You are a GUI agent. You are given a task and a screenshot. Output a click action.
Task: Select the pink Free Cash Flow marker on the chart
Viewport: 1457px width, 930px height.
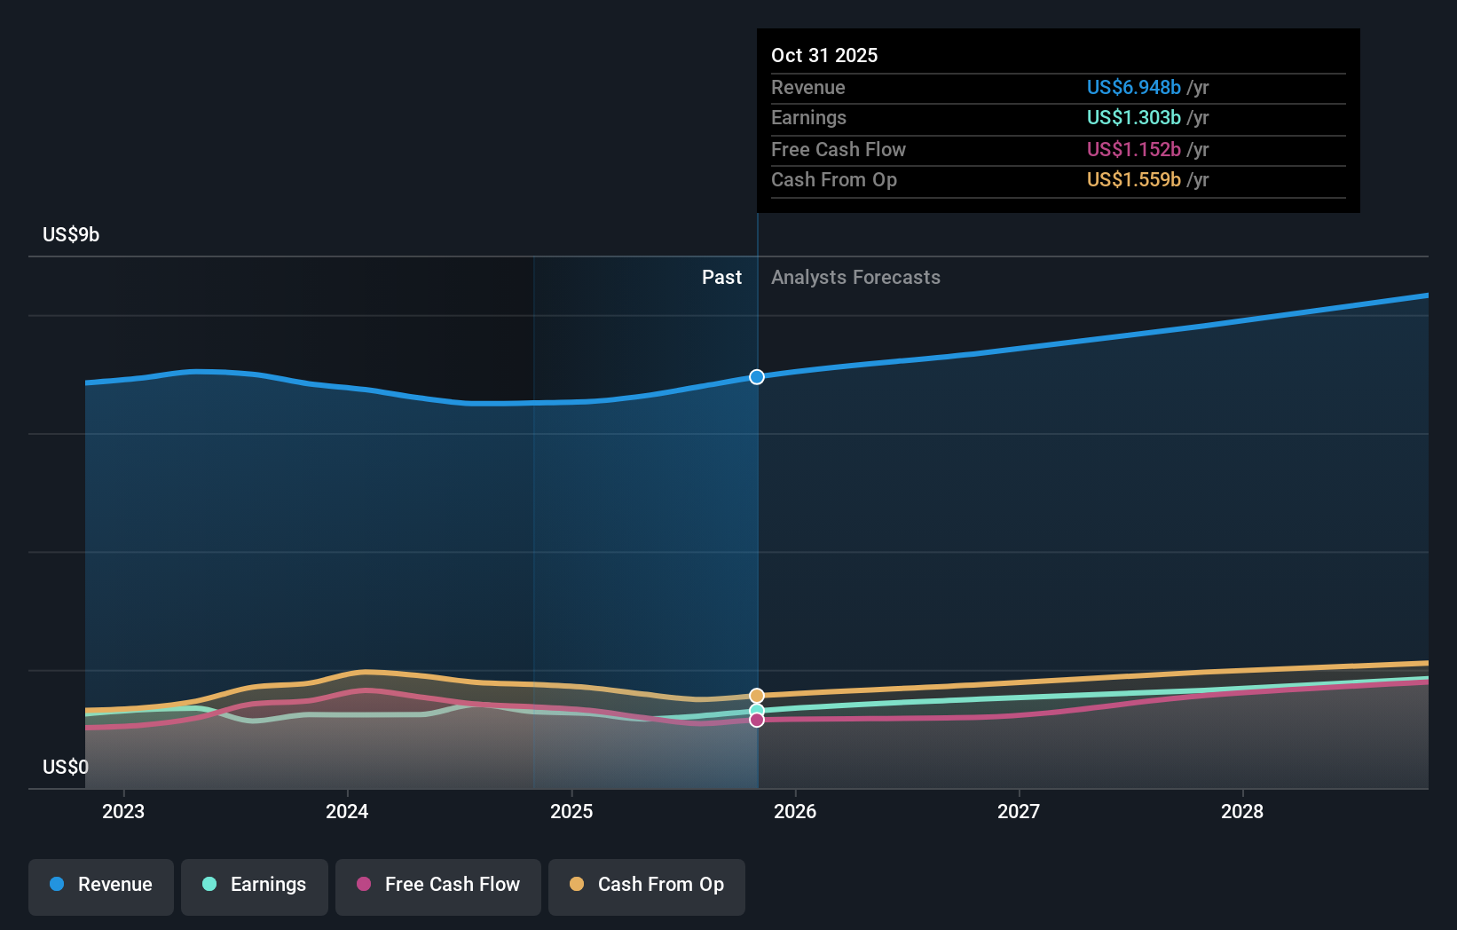point(756,720)
